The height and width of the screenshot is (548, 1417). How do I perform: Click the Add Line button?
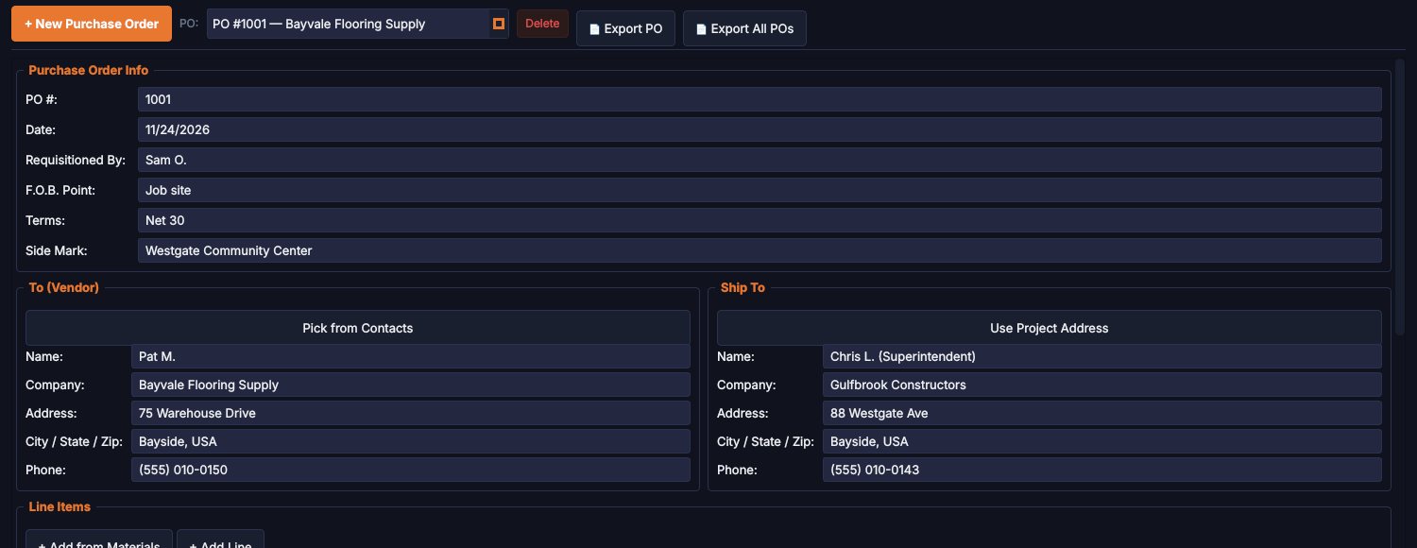220,539
